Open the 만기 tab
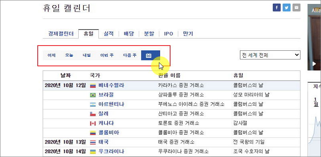This screenshot has height=157, width=321. [188, 34]
